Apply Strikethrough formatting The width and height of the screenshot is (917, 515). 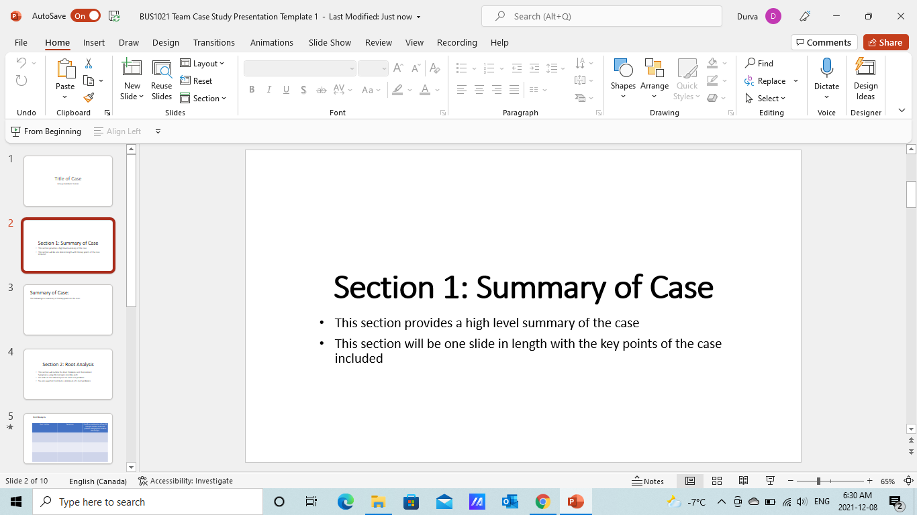(322, 90)
